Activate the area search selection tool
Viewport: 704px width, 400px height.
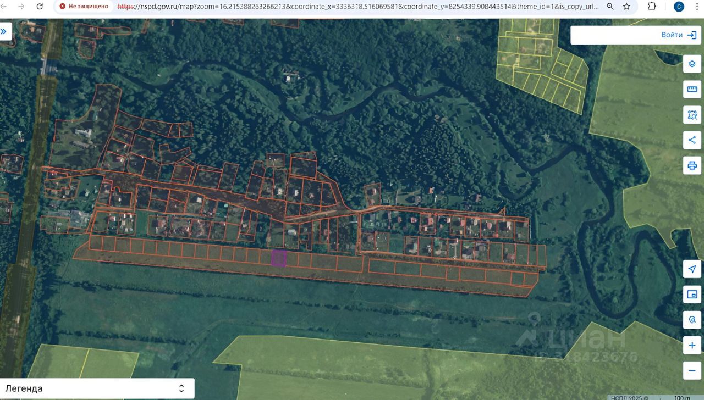(x=692, y=115)
